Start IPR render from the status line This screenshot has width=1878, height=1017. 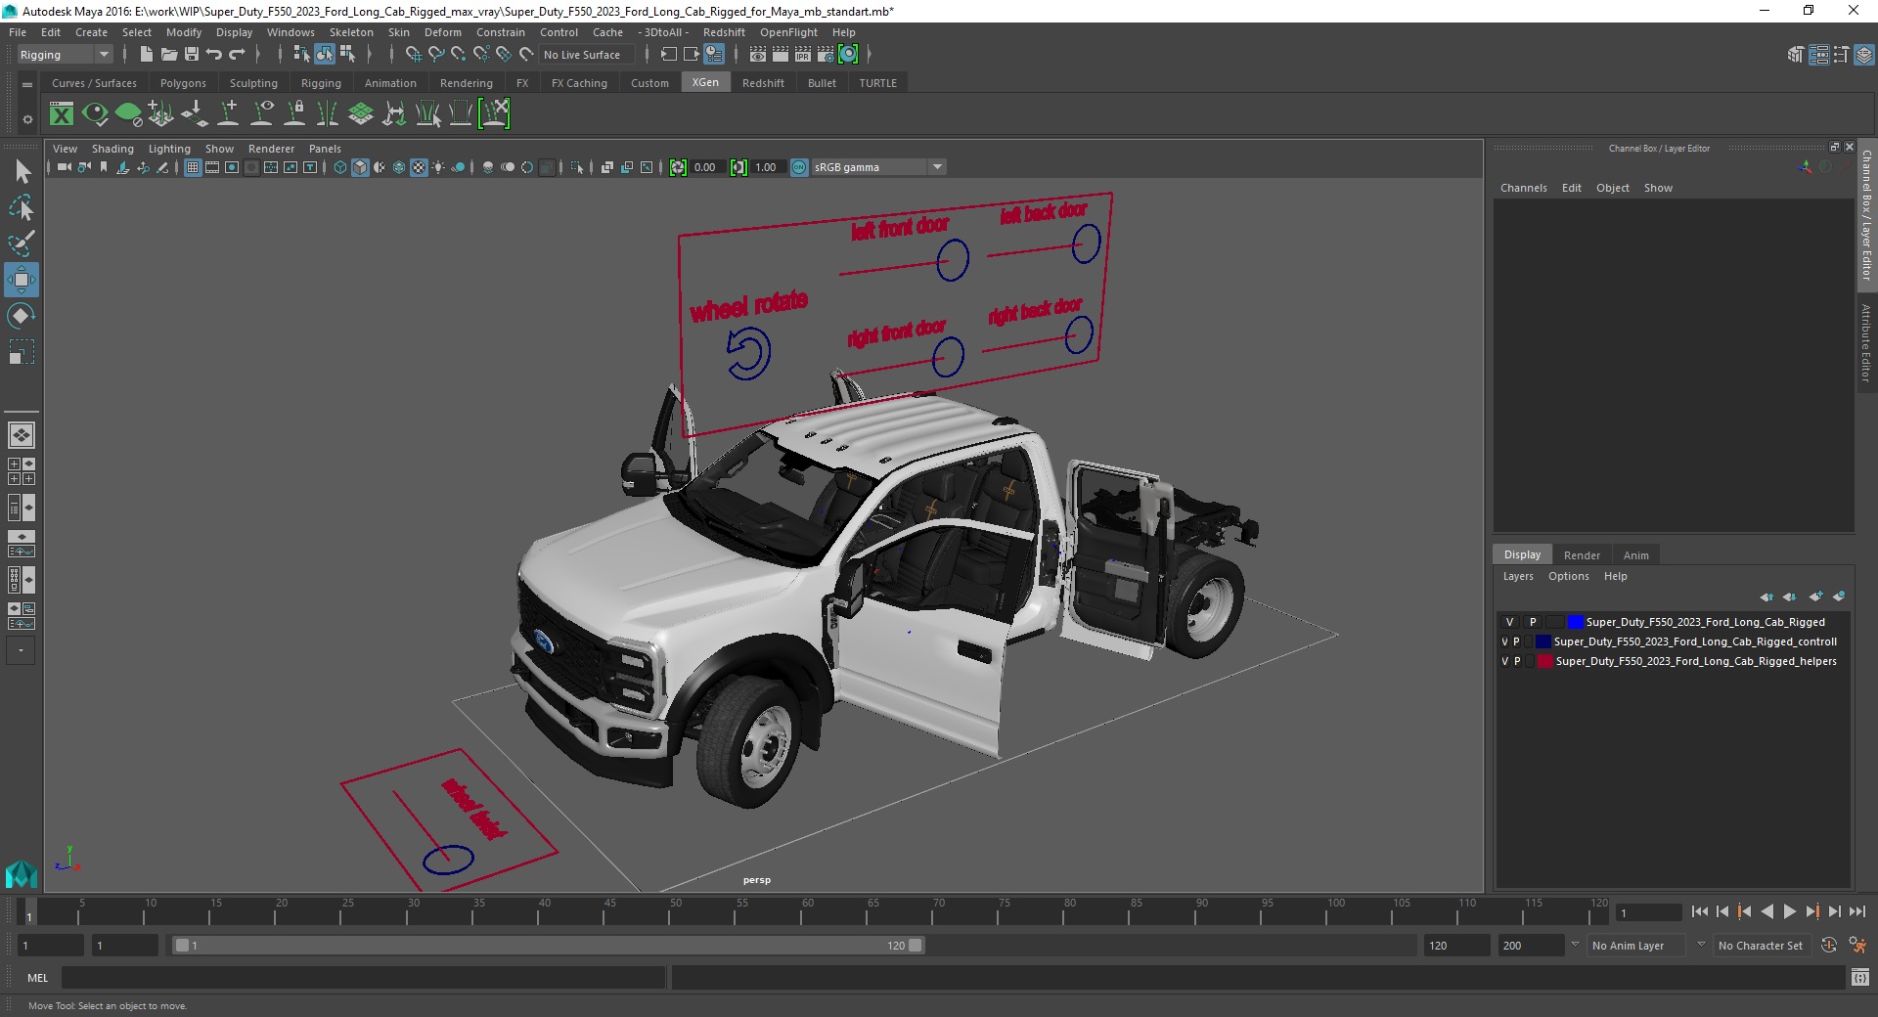(803, 55)
